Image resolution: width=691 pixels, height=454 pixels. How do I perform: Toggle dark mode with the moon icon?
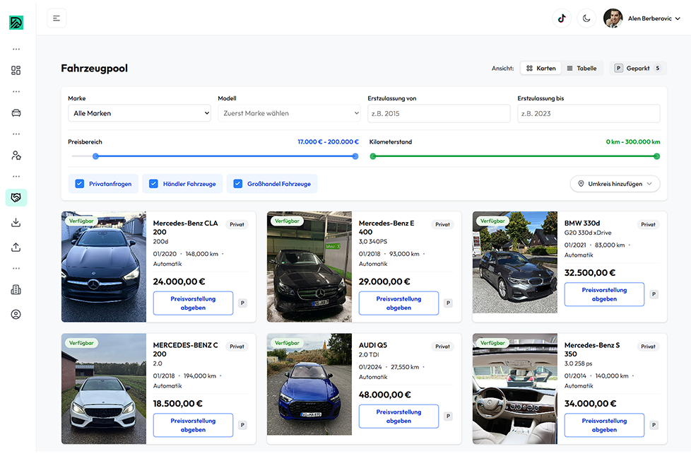[x=586, y=18]
